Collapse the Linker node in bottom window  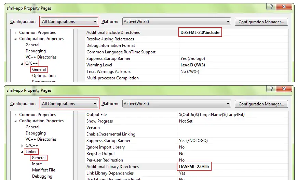click(22, 152)
